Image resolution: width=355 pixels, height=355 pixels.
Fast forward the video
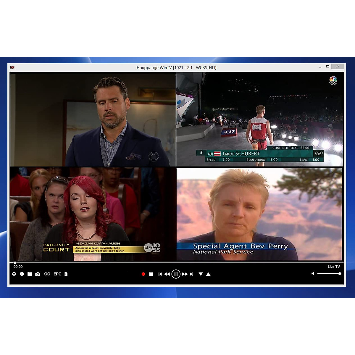point(185,274)
